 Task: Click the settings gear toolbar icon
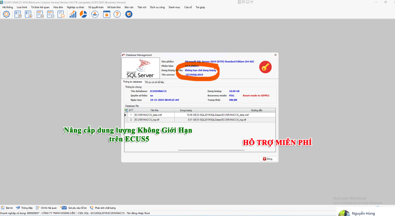(x=6, y=14)
